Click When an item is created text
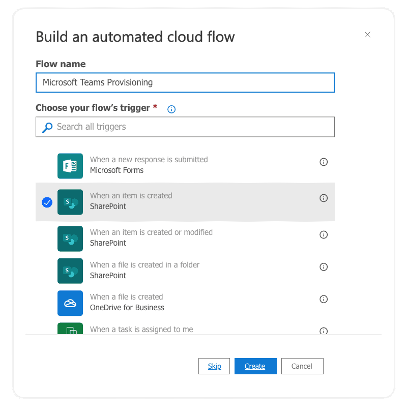Image resolution: width=407 pixels, height=416 pixels. point(131,195)
